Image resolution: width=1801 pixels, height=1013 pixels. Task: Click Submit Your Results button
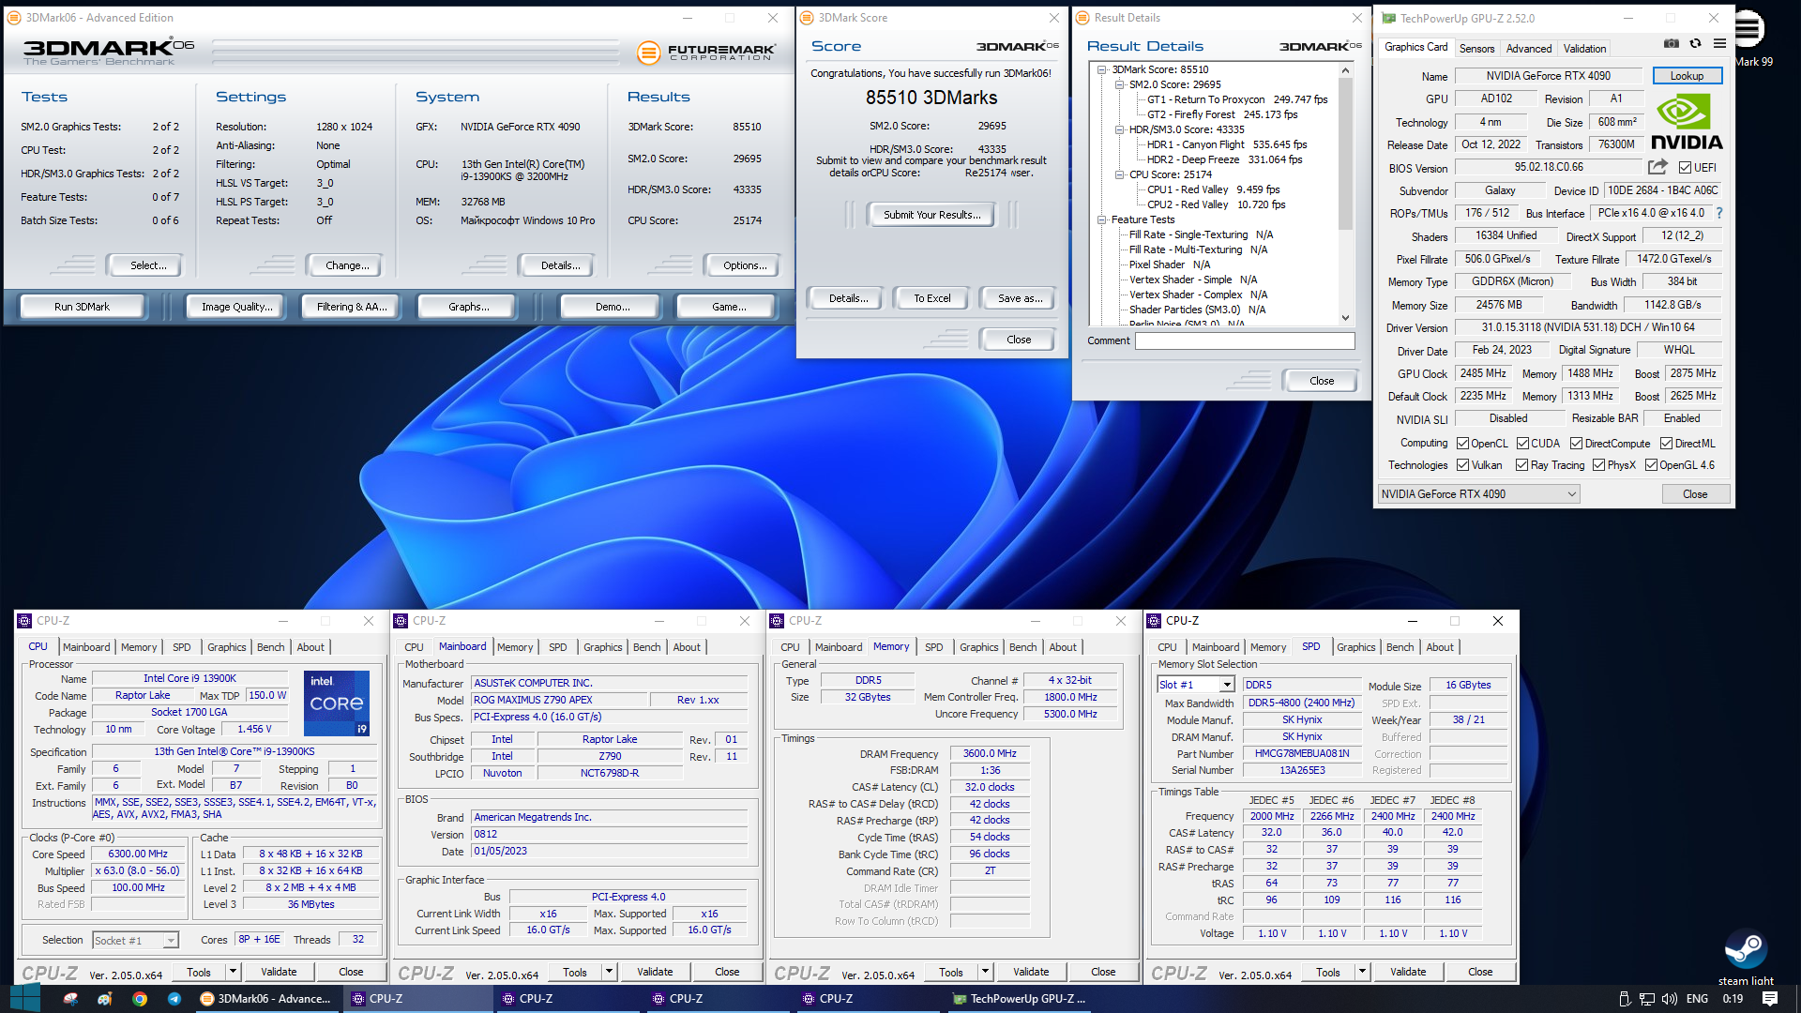tap(931, 215)
